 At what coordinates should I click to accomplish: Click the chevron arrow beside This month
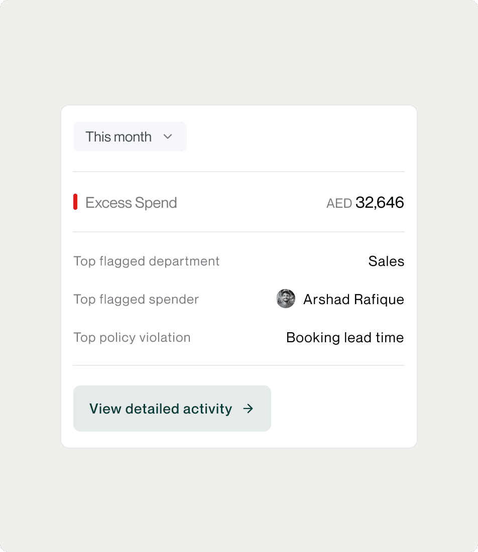(x=168, y=136)
